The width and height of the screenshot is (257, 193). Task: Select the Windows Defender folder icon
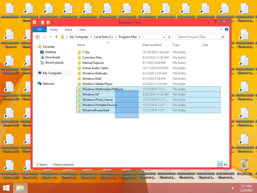(x=79, y=73)
